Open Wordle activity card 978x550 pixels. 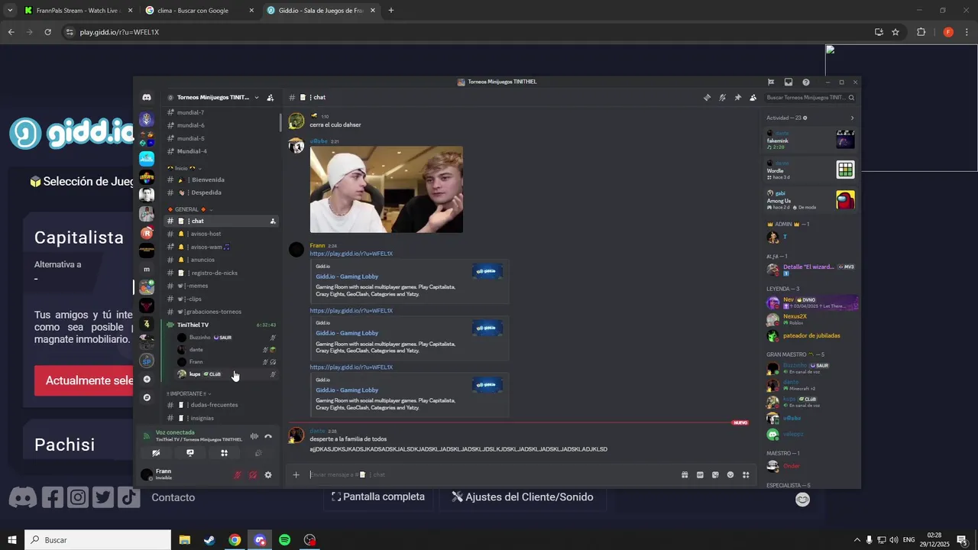(811, 170)
